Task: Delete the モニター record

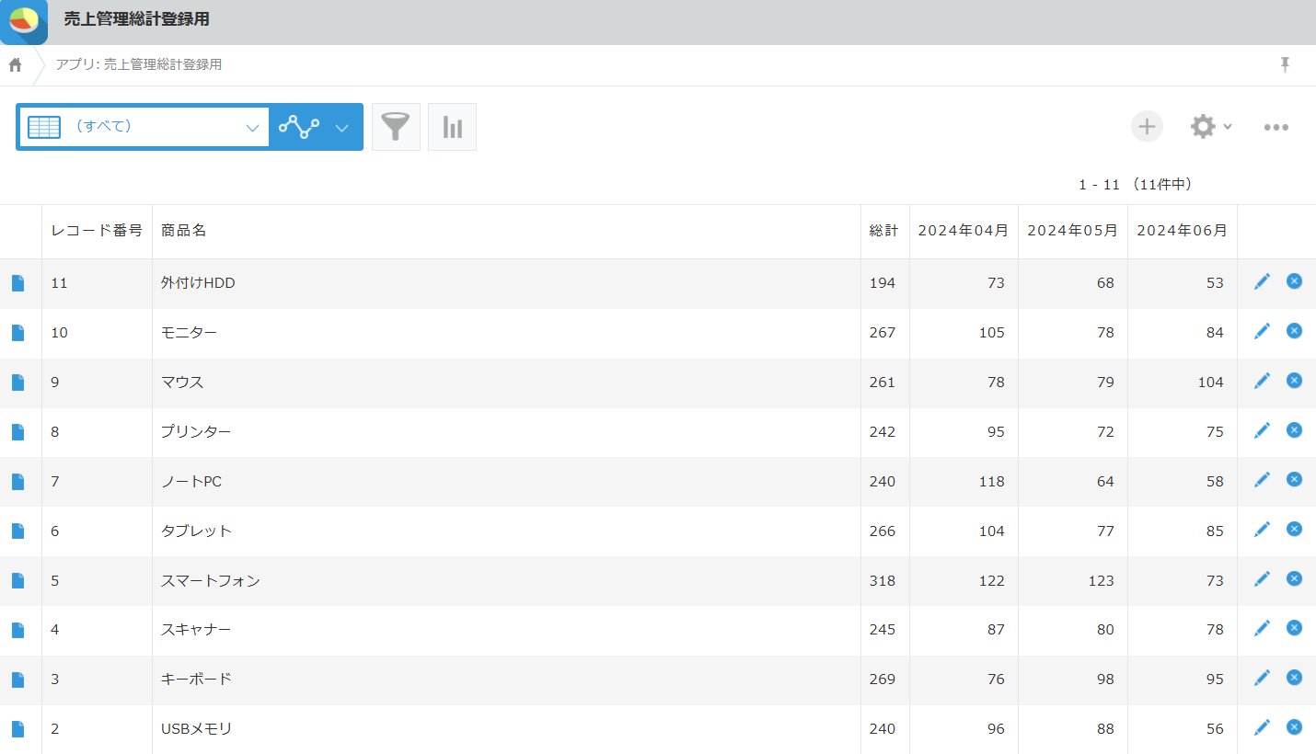Action: pos(1294,331)
